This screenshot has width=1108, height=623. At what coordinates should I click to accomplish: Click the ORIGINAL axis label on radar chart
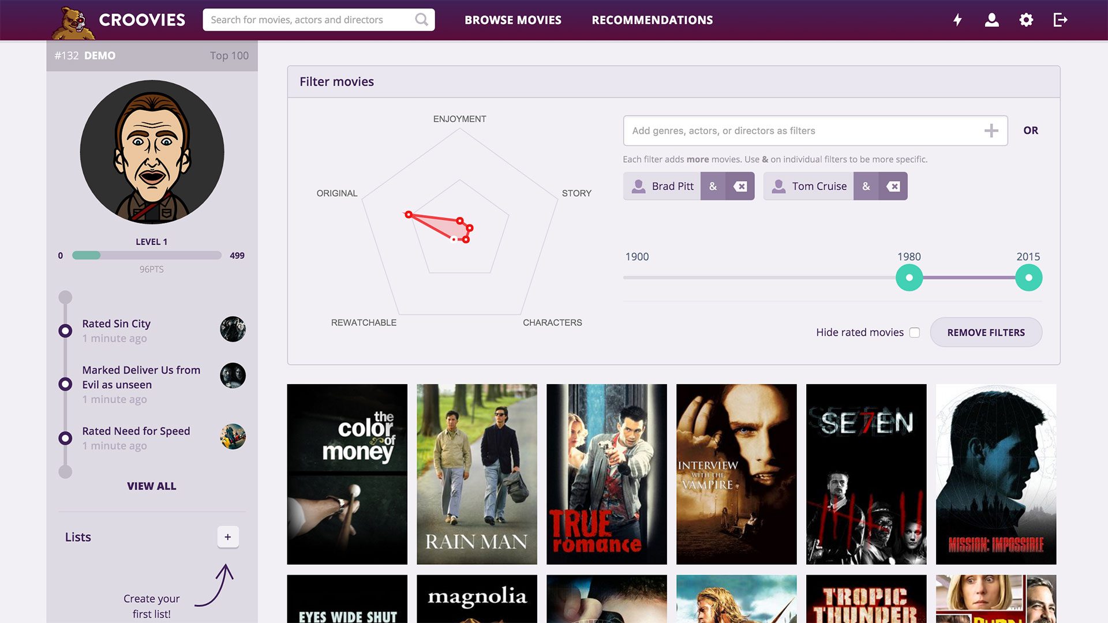(x=337, y=193)
